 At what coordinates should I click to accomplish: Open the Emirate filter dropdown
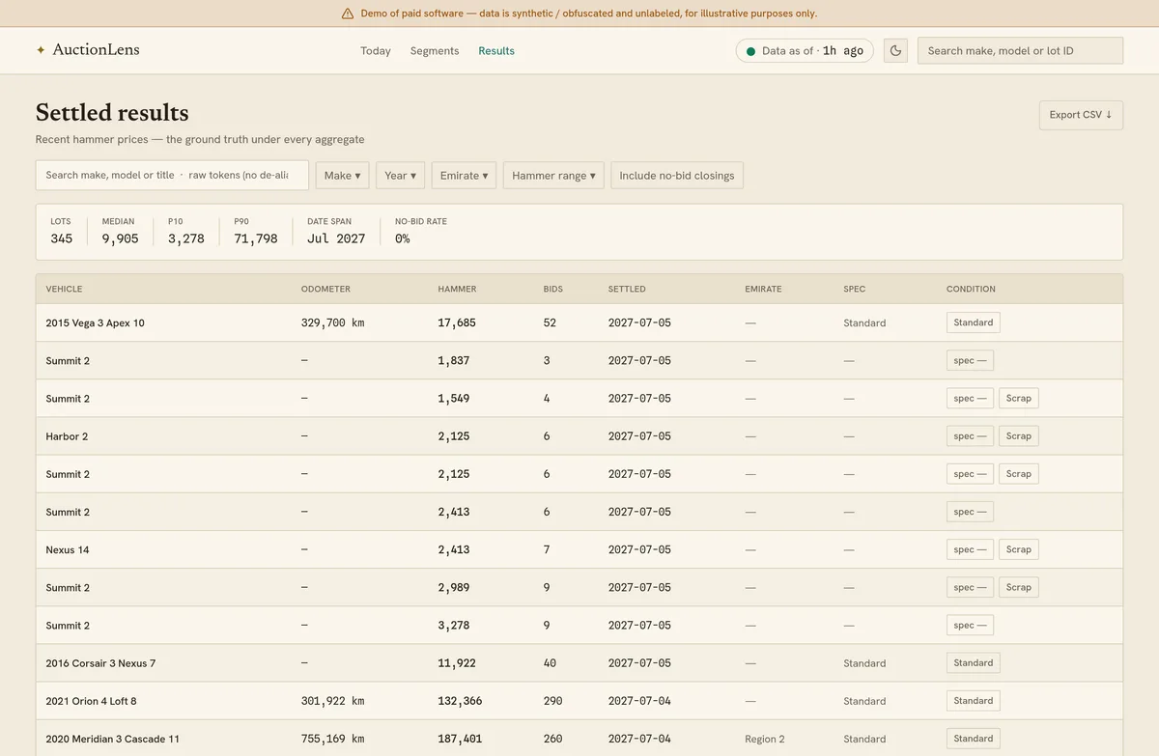pyautogui.click(x=464, y=175)
